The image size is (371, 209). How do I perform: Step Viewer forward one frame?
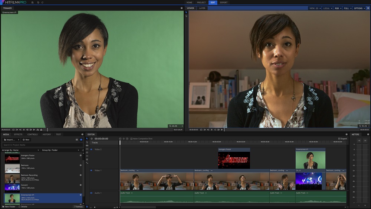[x=219, y=130]
